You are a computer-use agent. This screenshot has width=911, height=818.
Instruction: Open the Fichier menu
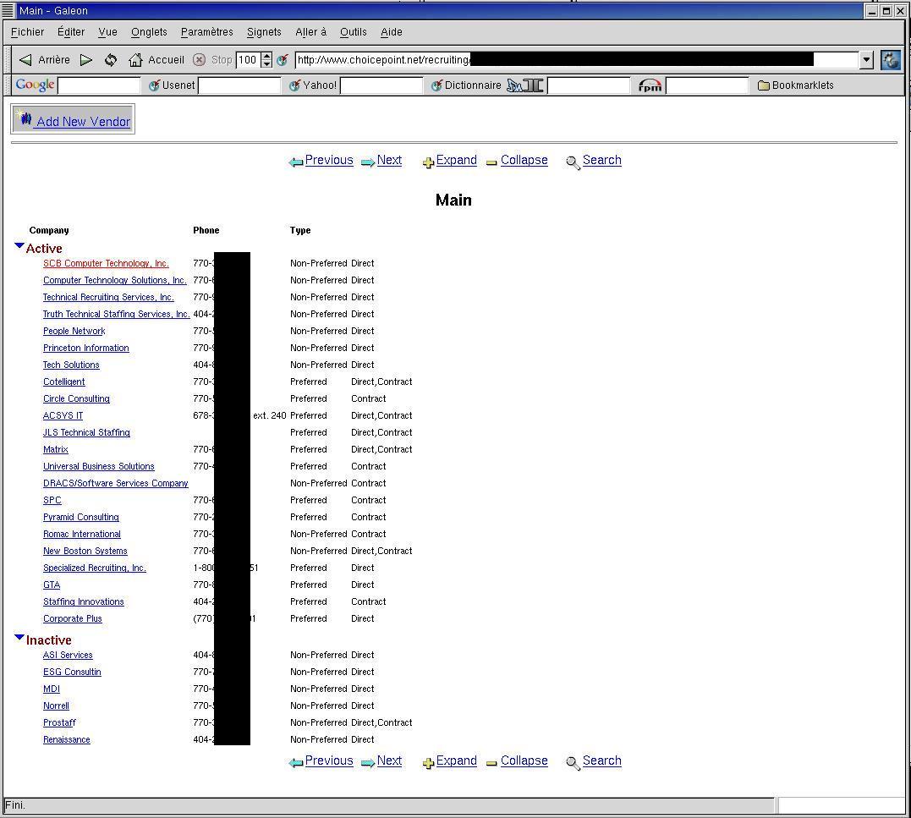(27, 32)
